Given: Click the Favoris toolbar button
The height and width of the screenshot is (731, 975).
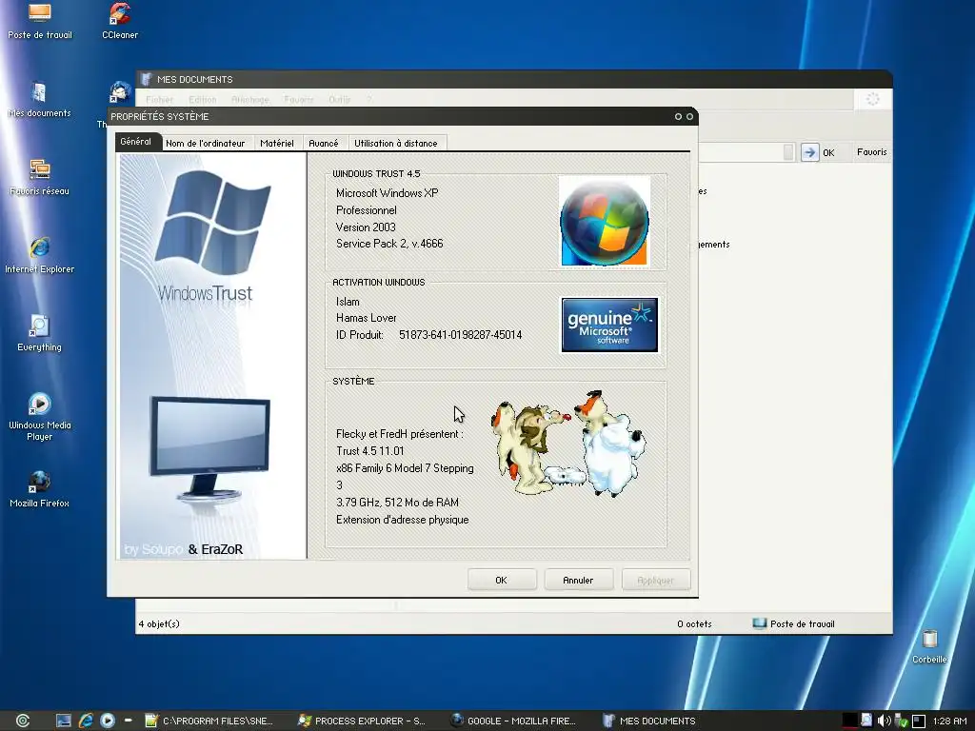Looking at the screenshot, I should click(x=872, y=151).
